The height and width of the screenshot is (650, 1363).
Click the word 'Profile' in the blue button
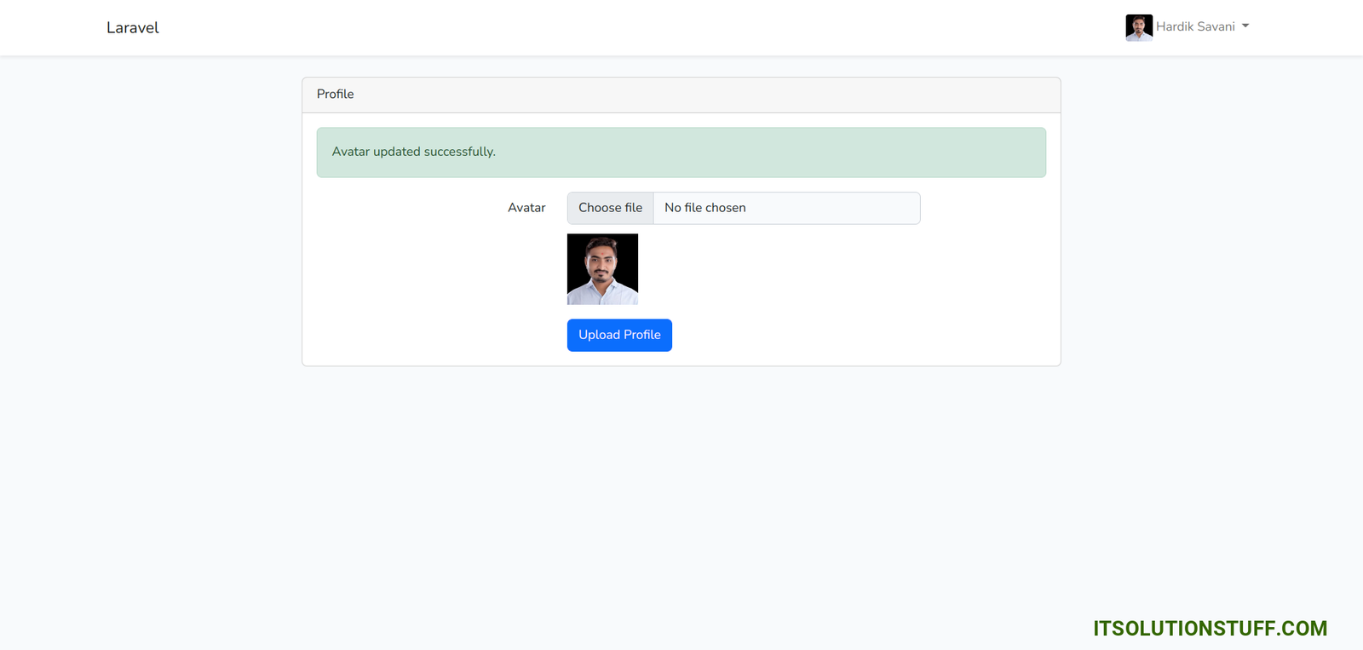[x=642, y=335]
